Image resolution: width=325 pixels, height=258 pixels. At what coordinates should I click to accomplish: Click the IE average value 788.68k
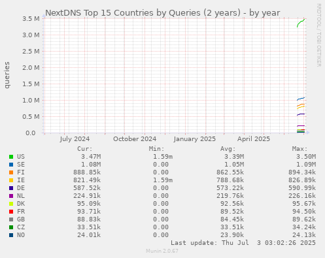(230, 180)
